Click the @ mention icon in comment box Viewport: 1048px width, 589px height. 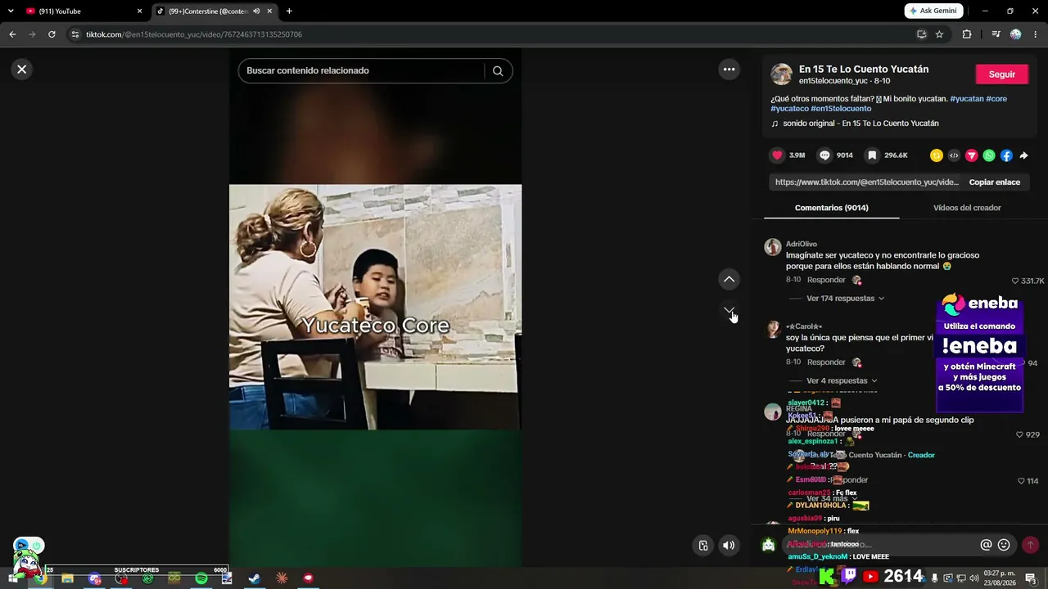point(986,545)
